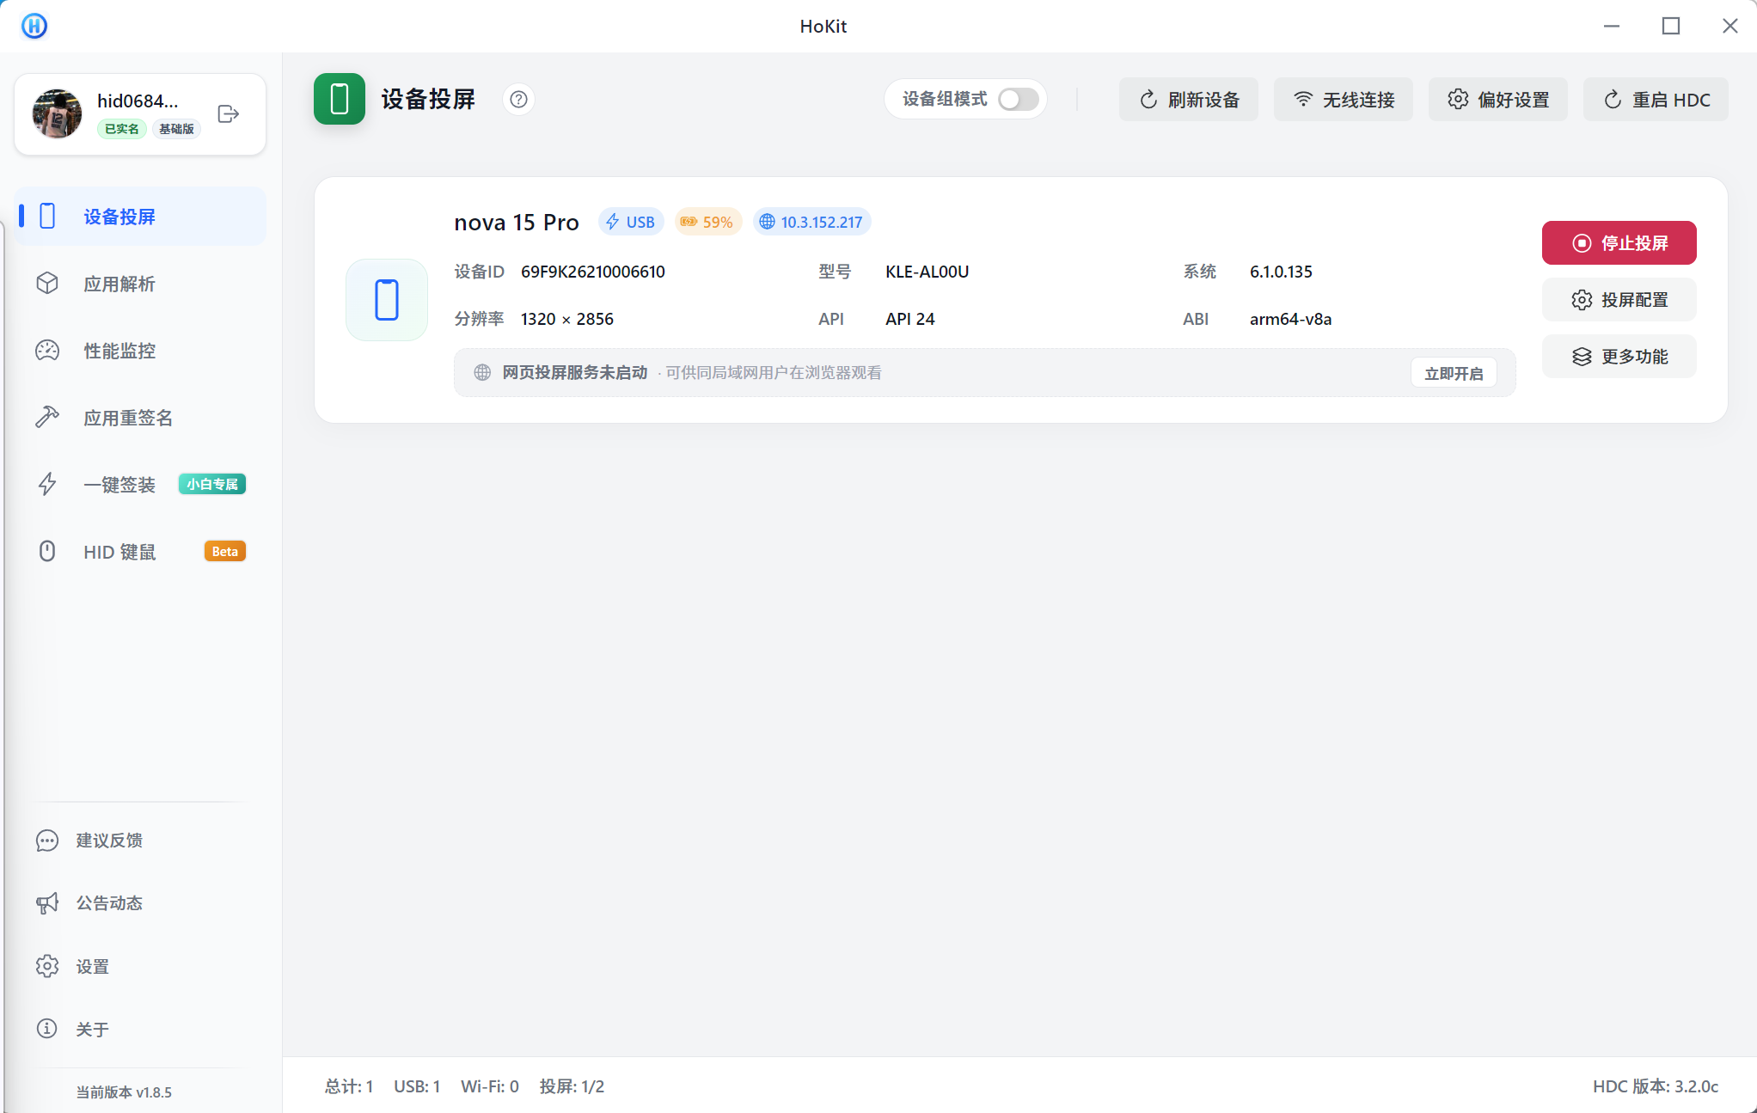
Task: Click the nova 15 Pro device name
Action: pyautogui.click(x=517, y=222)
